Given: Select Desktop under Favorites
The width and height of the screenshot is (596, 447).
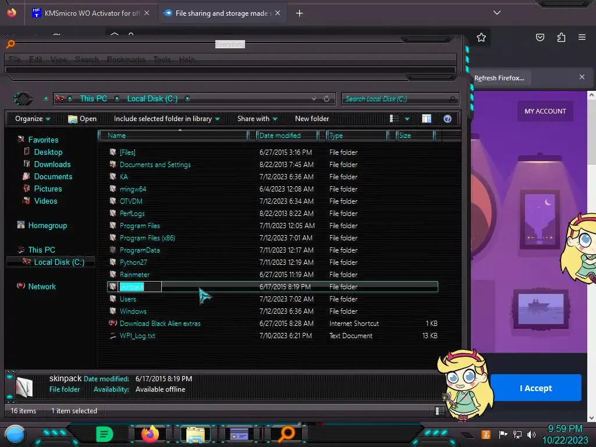Looking at the screenshot, I should coord(48,152).
